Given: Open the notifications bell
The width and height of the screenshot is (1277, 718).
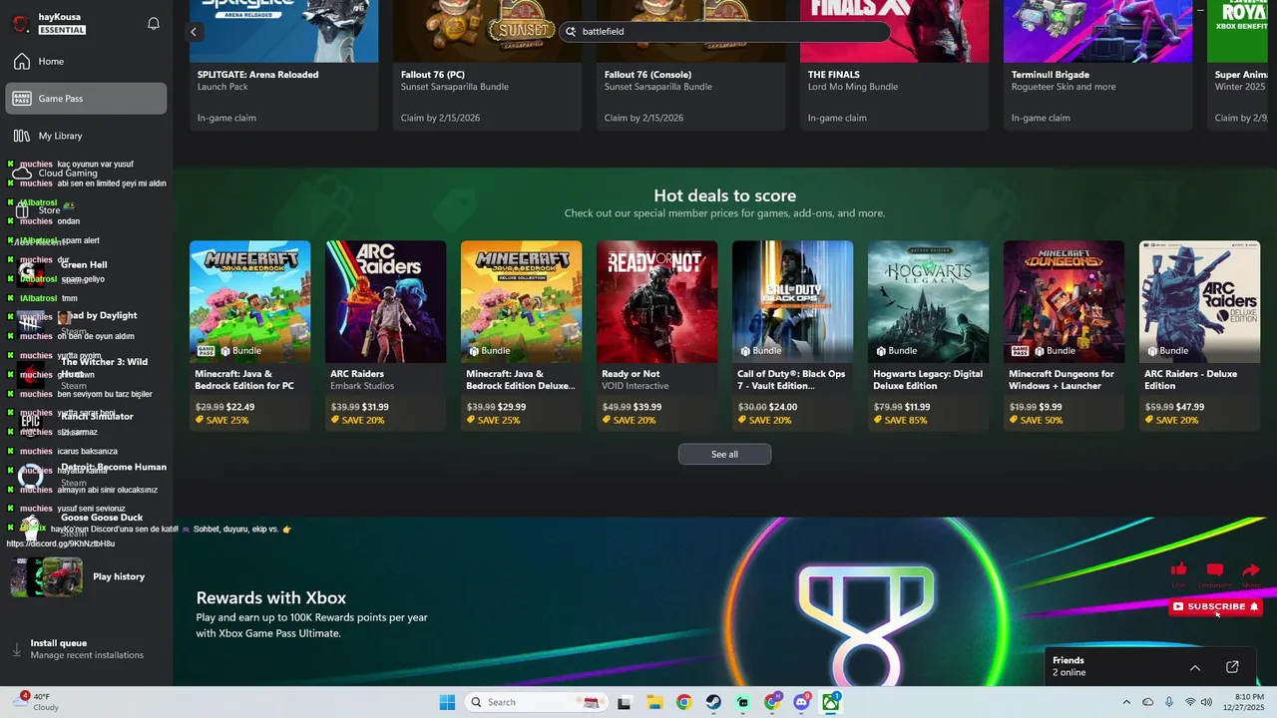Looking at the screenshot, I should [154, 24].
